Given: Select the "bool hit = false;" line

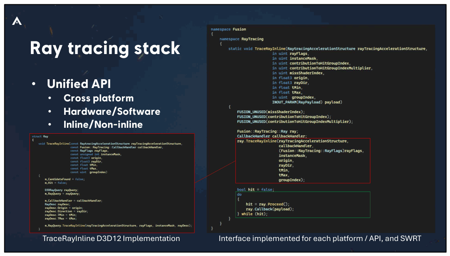Looking at the screenshot, I should (255, 190).
